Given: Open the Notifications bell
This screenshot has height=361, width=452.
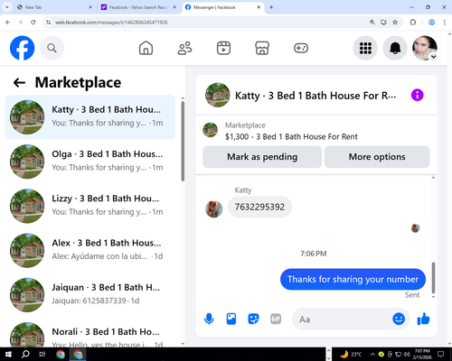Looking at the screenshot, I should pyautogui.click(x=395, y=48).
